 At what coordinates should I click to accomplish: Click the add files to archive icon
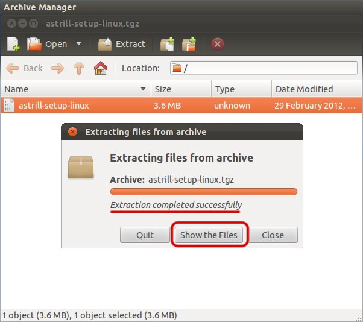coord(167,44)
